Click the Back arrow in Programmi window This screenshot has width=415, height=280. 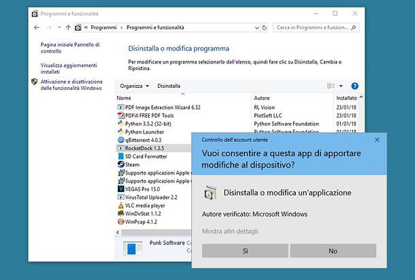coord(37,27)
